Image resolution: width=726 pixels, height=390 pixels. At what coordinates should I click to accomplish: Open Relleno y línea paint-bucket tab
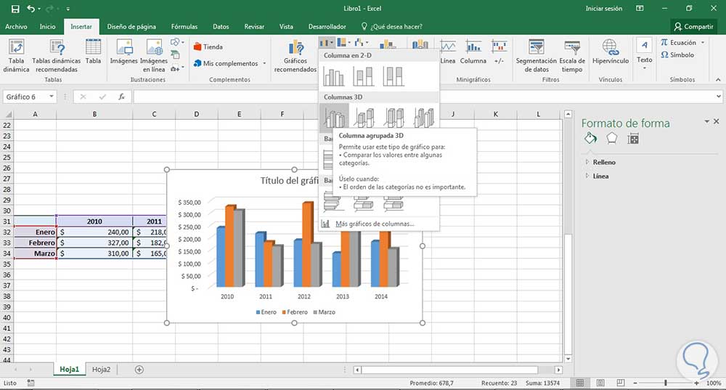[590, 138]
